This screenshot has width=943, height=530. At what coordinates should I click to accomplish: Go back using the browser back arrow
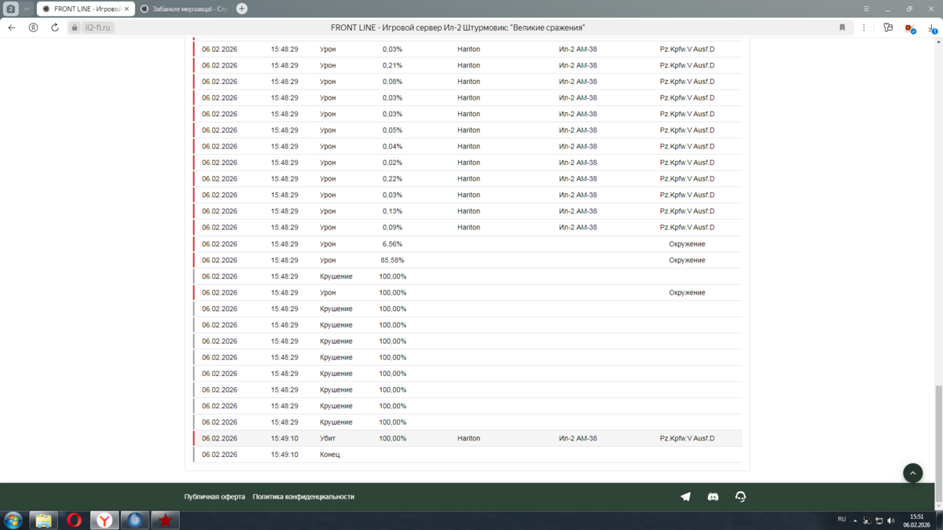12,27
